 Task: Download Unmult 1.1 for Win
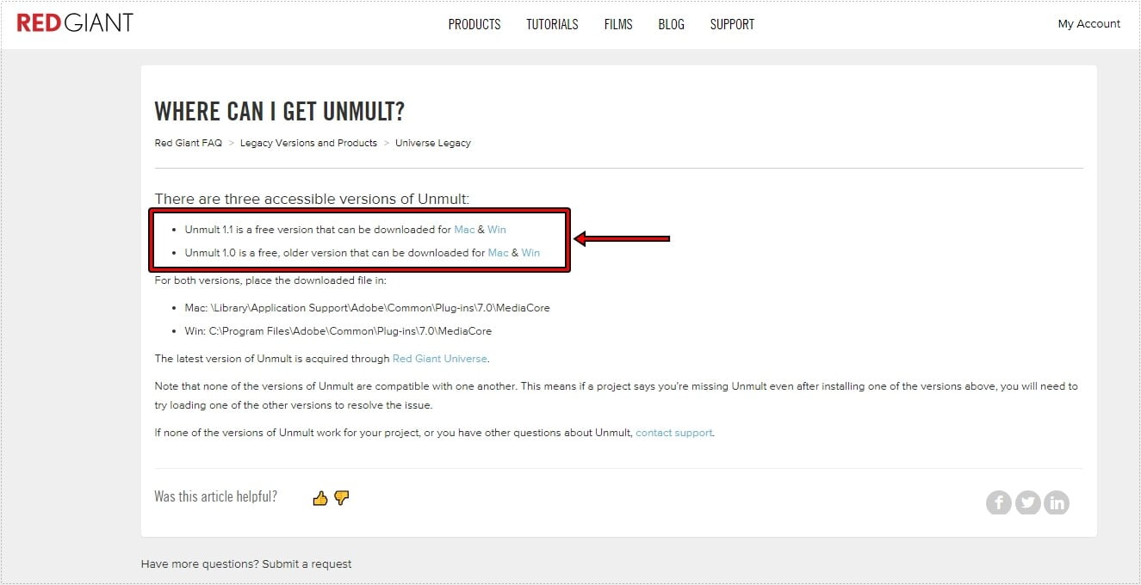click(497, 230)
